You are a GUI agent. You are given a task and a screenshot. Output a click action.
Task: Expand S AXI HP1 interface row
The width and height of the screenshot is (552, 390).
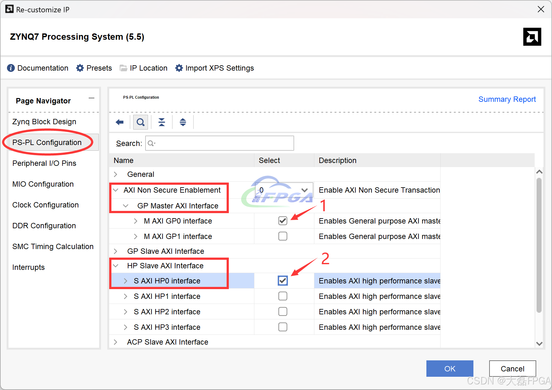(x=126, y=296)
